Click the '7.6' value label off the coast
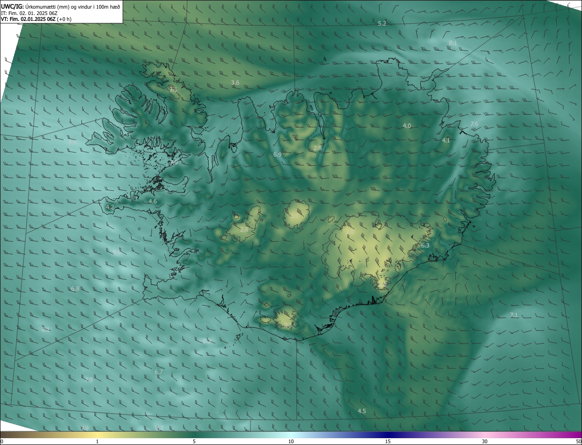Screen dimensions: 582x445 [474, 124]
